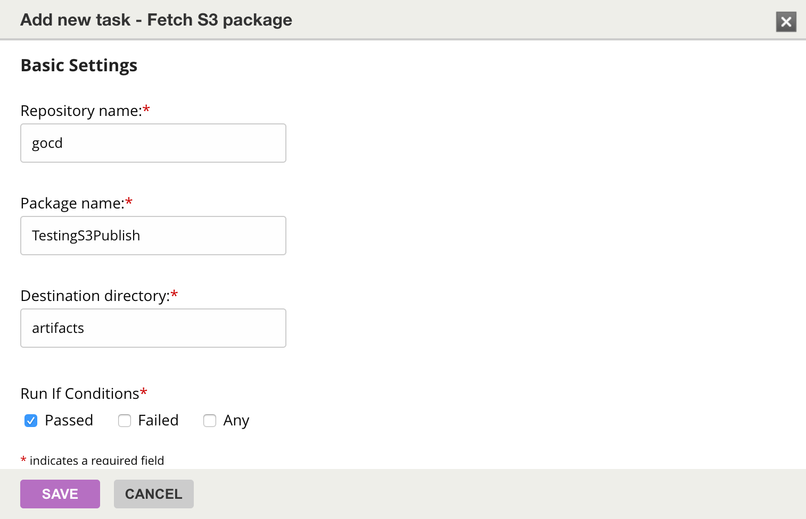Click the "Failed" label text
This screenshot has width=806, height=519.
[158, 420]
